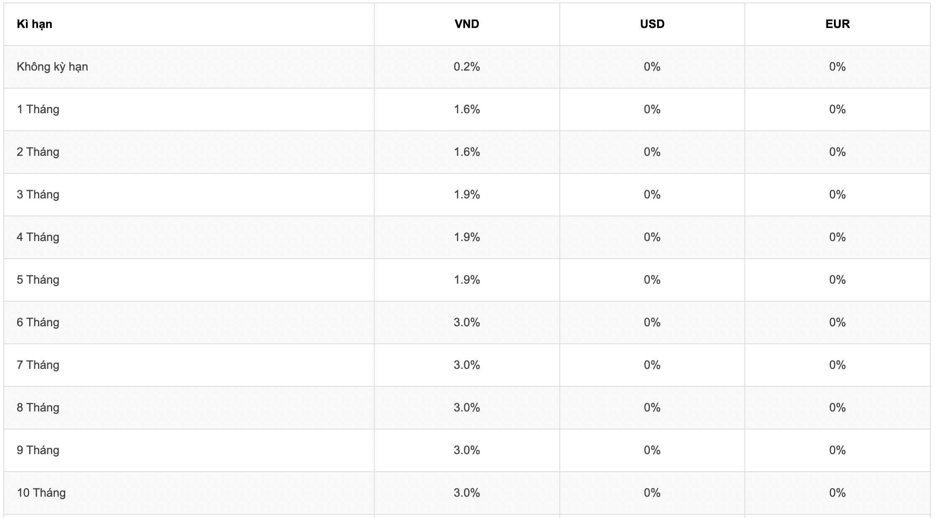
Task: Select the USD 0% cell for 8 Tháng
Action: [652, 408]
